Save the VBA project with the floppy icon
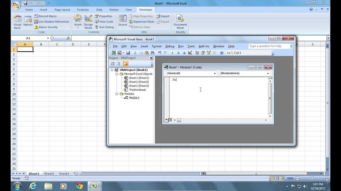This screenshot has height=191, width=341. 128,53
